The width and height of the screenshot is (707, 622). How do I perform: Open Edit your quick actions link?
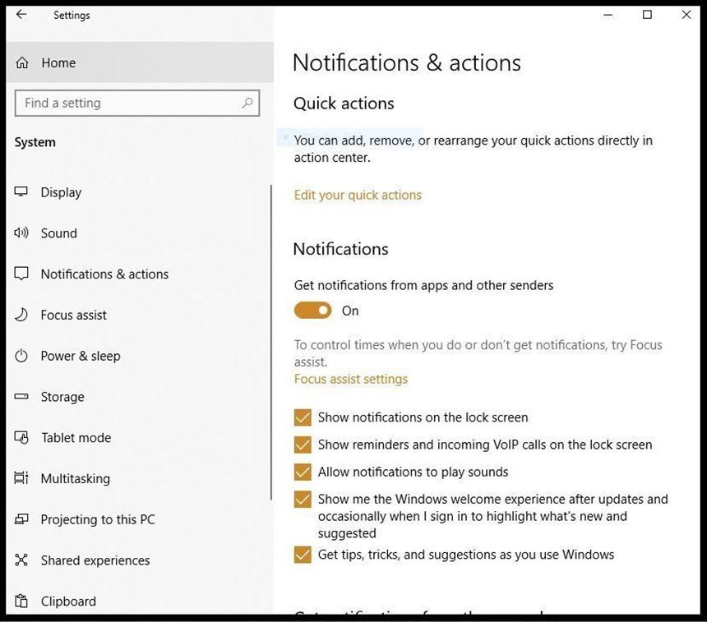pos(358,195)
